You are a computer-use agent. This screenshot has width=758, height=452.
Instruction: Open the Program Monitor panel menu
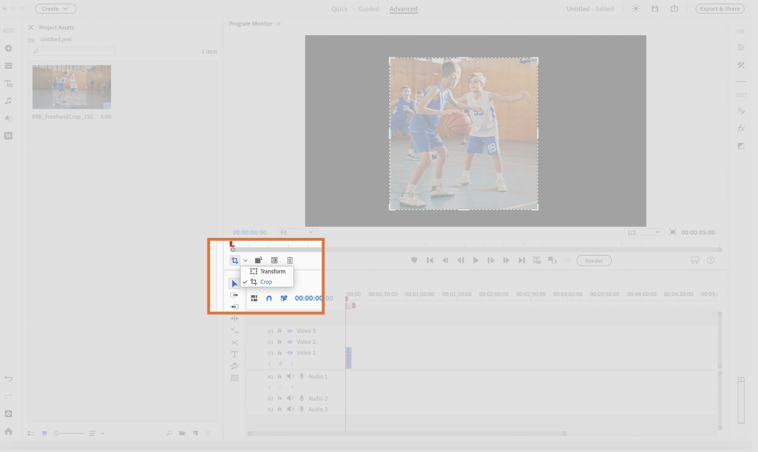click(279, 24)
